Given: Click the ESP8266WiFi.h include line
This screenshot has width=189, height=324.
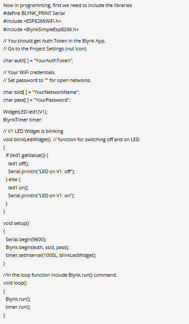Looking at the screenshot, I should (x=32, y=21).
